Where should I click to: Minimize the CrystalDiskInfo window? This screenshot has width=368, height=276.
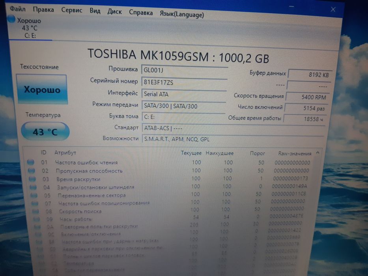tap(292, 7)
